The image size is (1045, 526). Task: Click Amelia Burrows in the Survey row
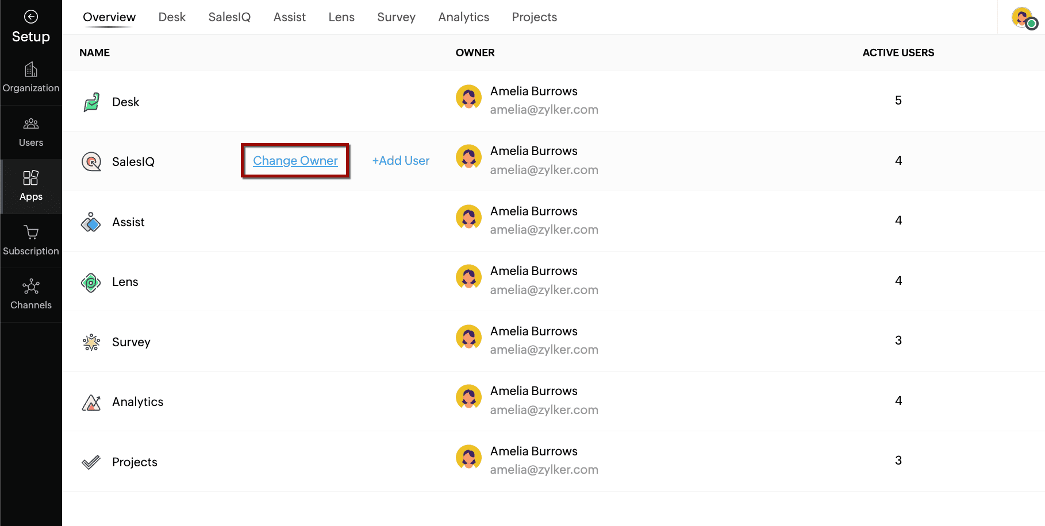[x=534, y=331]
